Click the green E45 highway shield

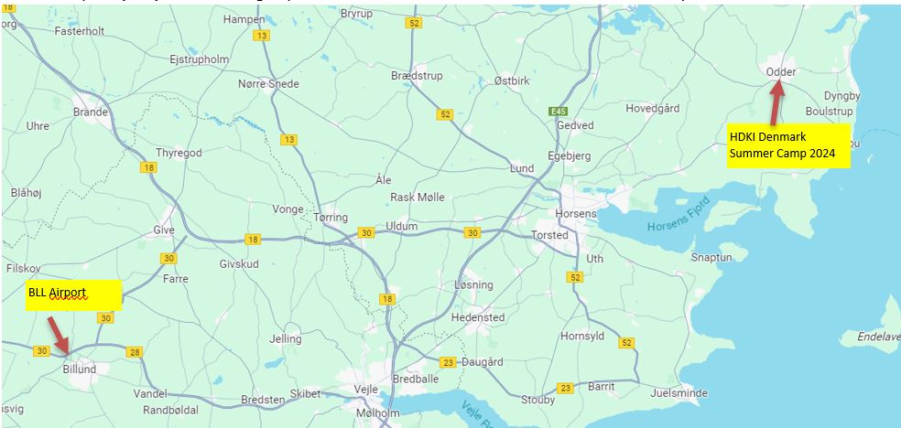coord(558,112)
